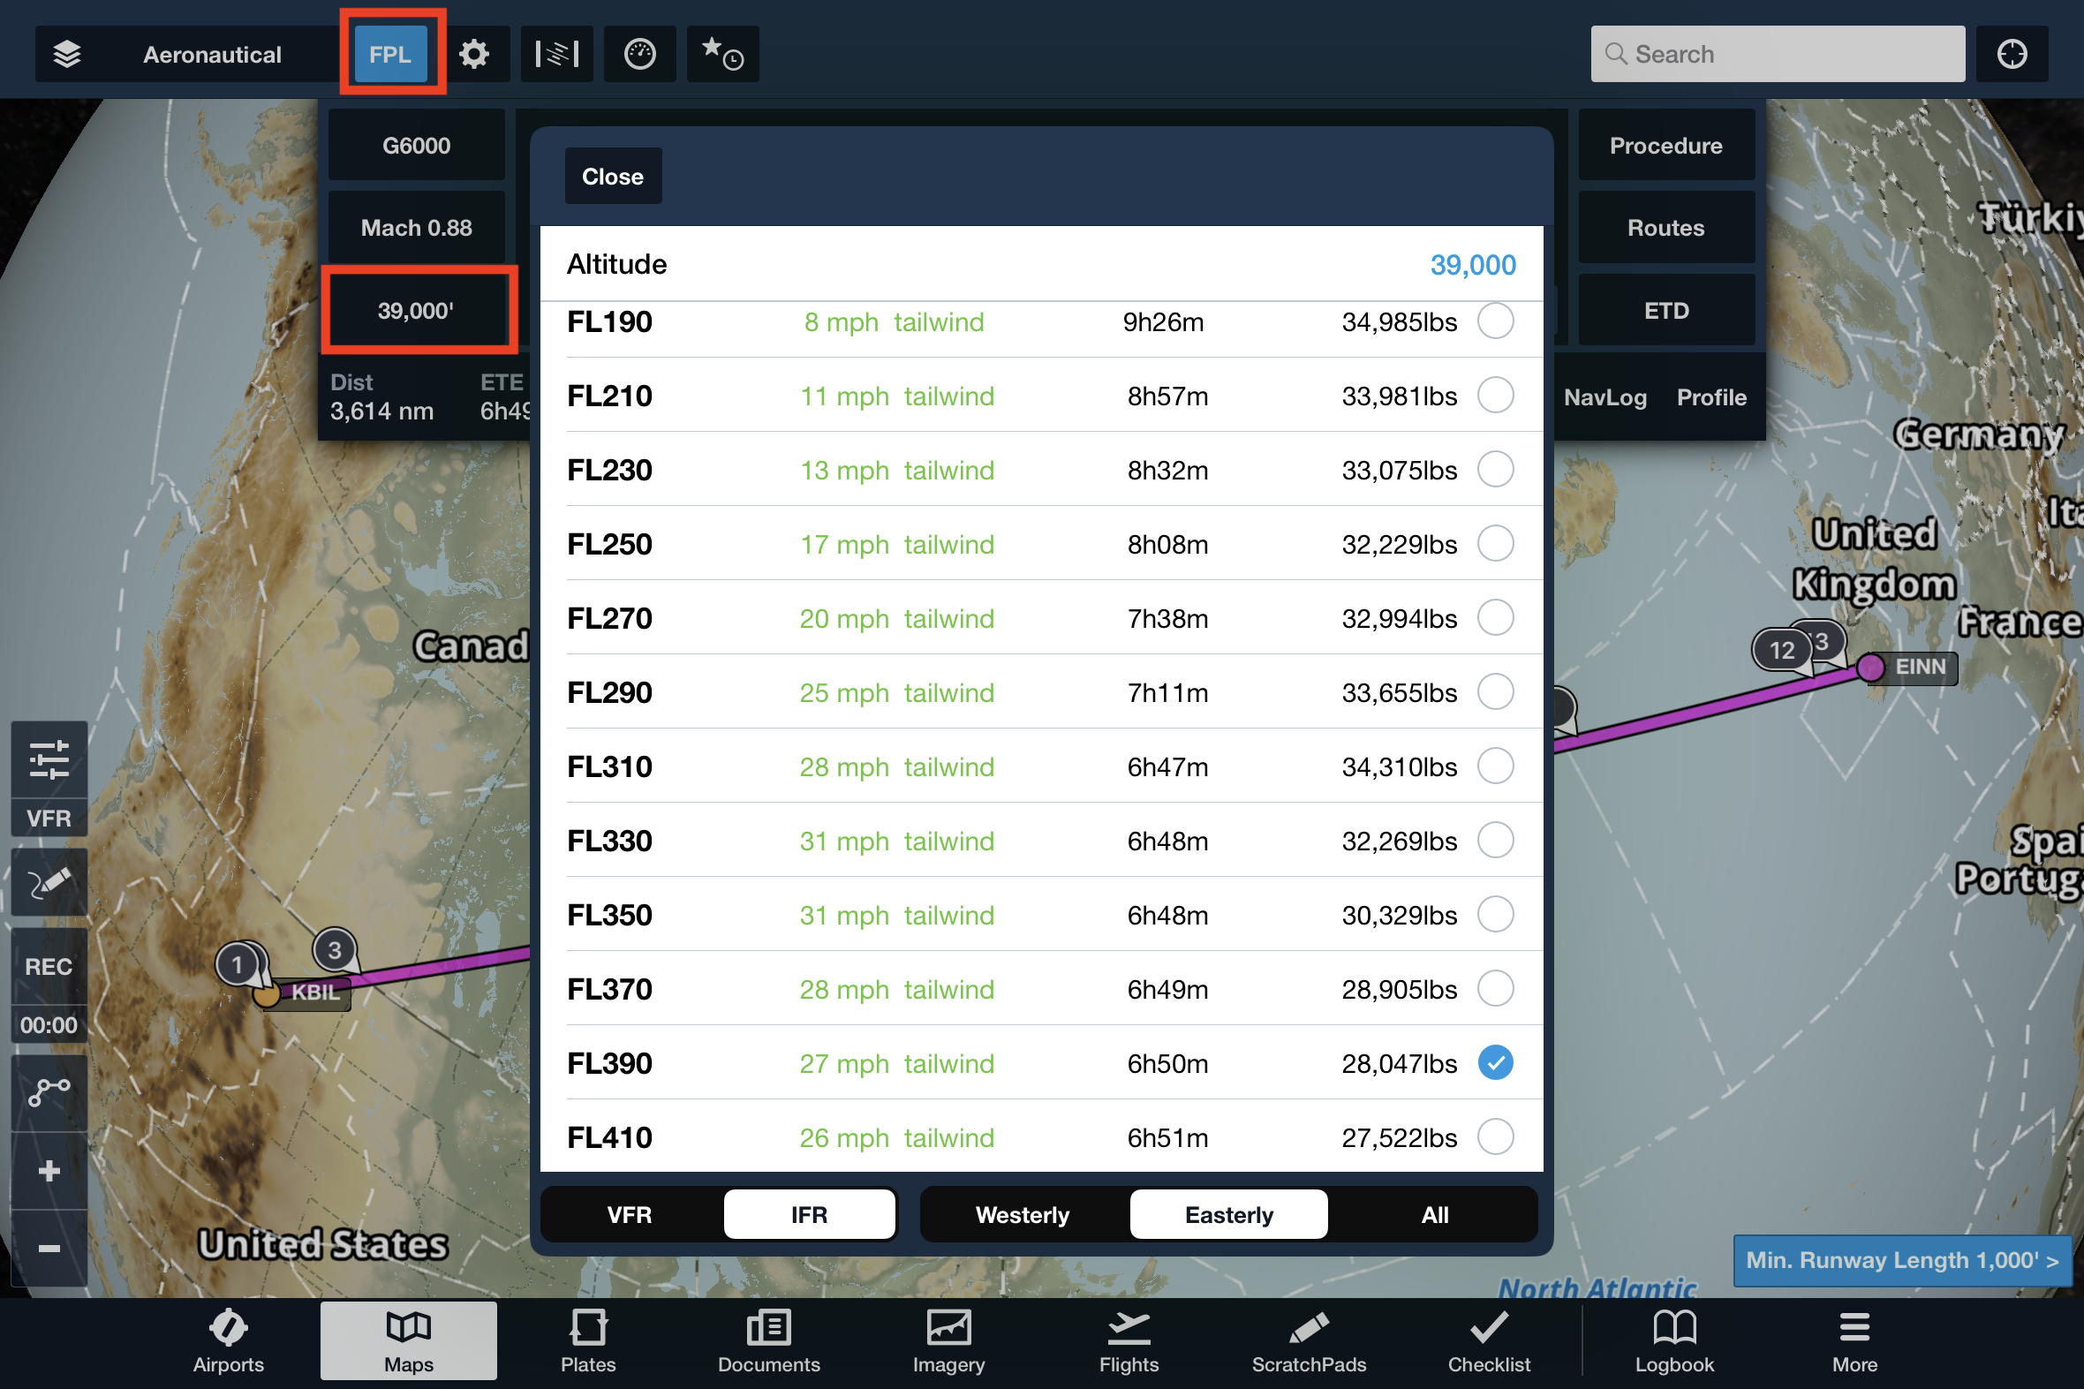This screenshot has width=2084, height=1389.
Task: Select FL330 altitude radio button
Action: (x=1495, y=841)
